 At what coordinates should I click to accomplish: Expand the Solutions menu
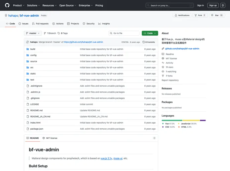(33, 5)
